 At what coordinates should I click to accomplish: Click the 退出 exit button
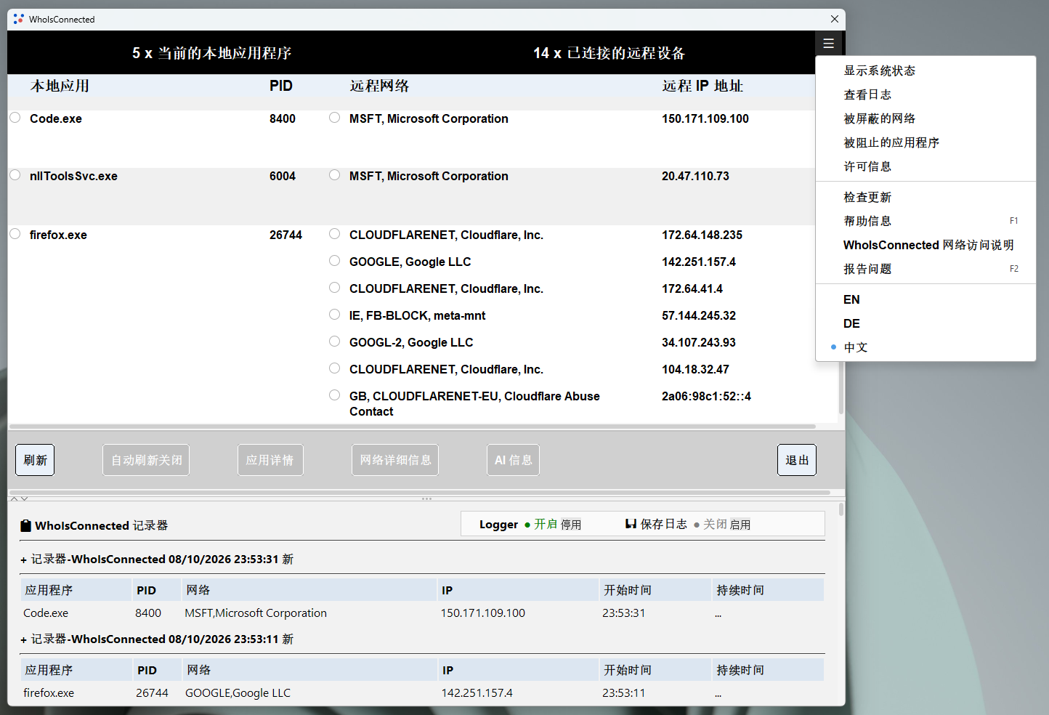pos(797,460)
